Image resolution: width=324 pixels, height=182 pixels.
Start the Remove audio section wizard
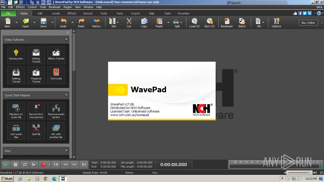point(56,111)
